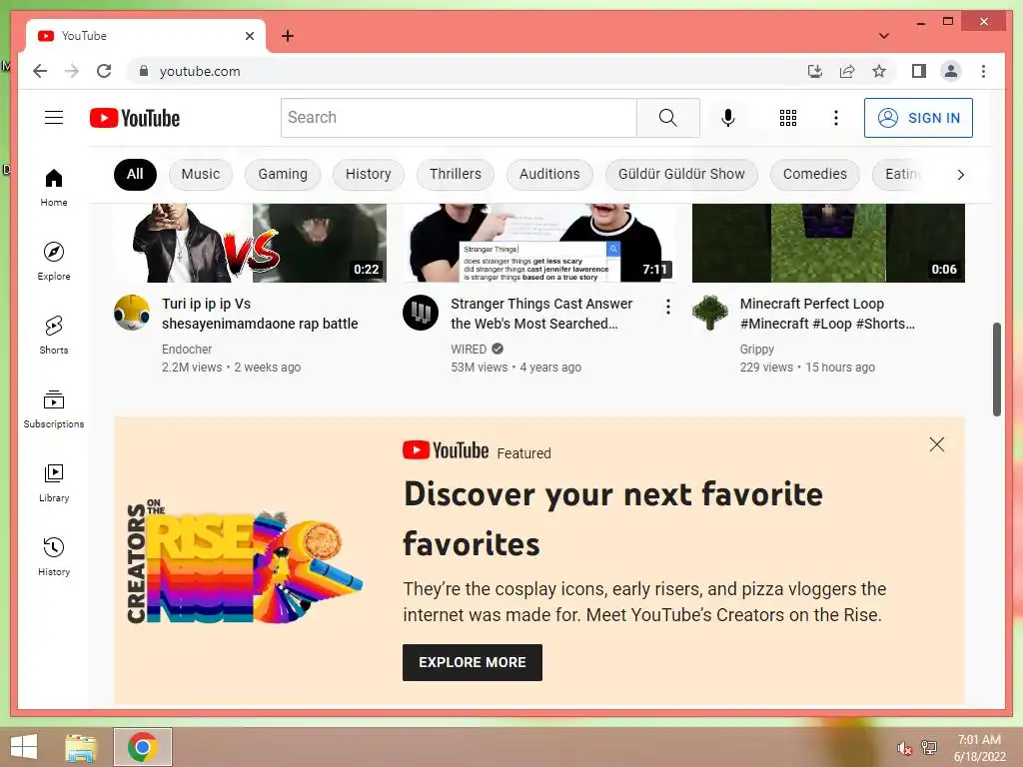Screen dimensions: 1023x767
Task: Click the browser back arrow
Action: coord(40,71)
